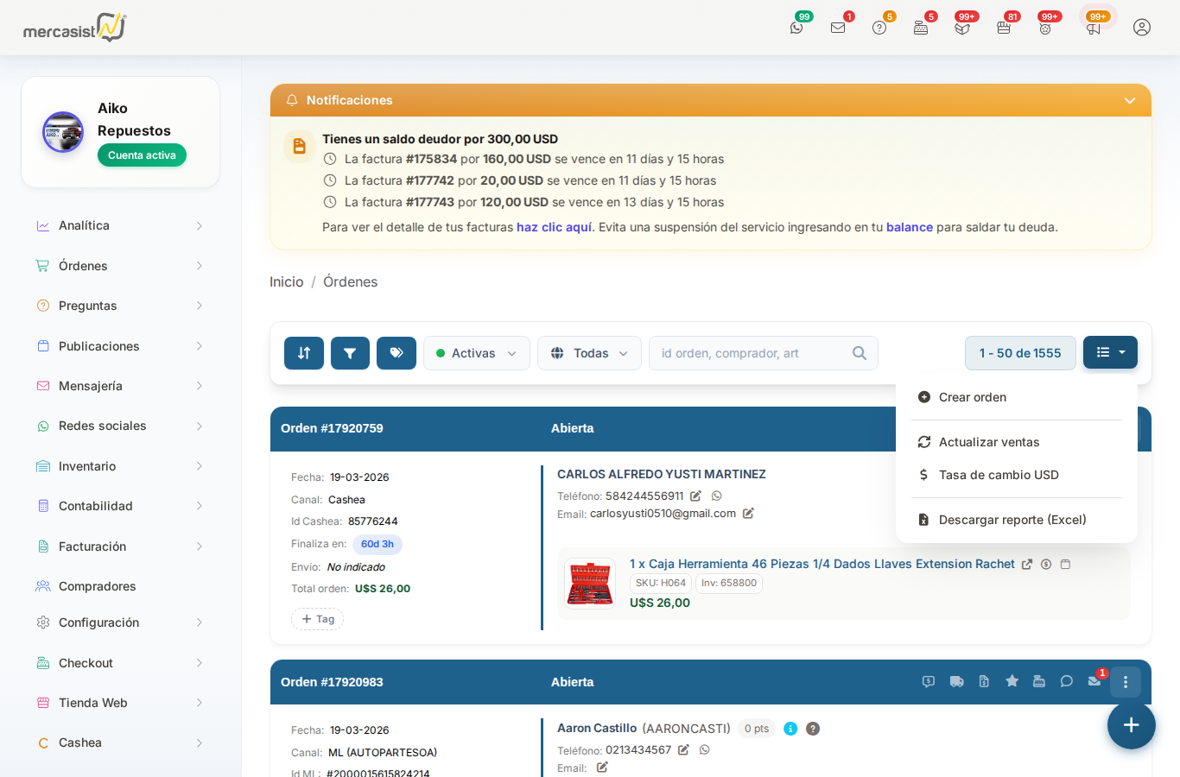Screen dimensions: 1180x777
Task: Click shipping truck icon on order #17920983
Action: coord(956,681)
